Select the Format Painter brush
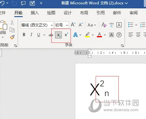 point(12,37)
